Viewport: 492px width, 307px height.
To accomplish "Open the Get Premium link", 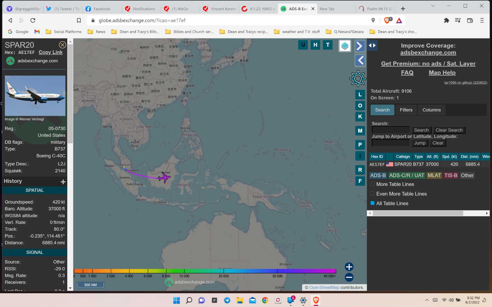I will pos(428,64).
